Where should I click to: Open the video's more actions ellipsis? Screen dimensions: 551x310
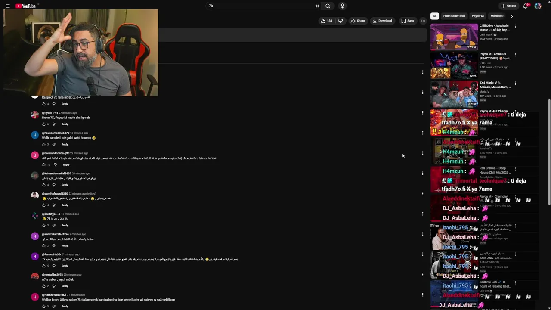(423, 21)
